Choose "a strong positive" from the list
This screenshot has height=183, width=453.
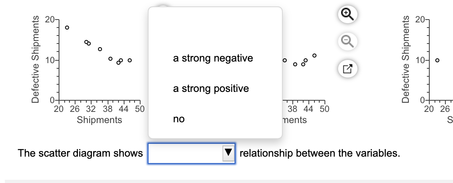[211, 88]
